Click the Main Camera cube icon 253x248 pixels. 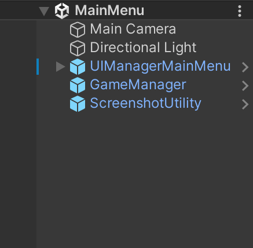(78, 30)
